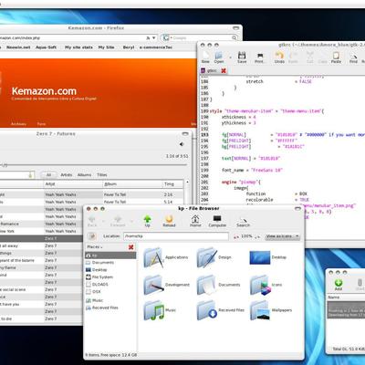This screenshot has width=365, height=365.
Task: Select Received Files in Places sidebar
Action: pyautogui.click(x=105, y=308)
